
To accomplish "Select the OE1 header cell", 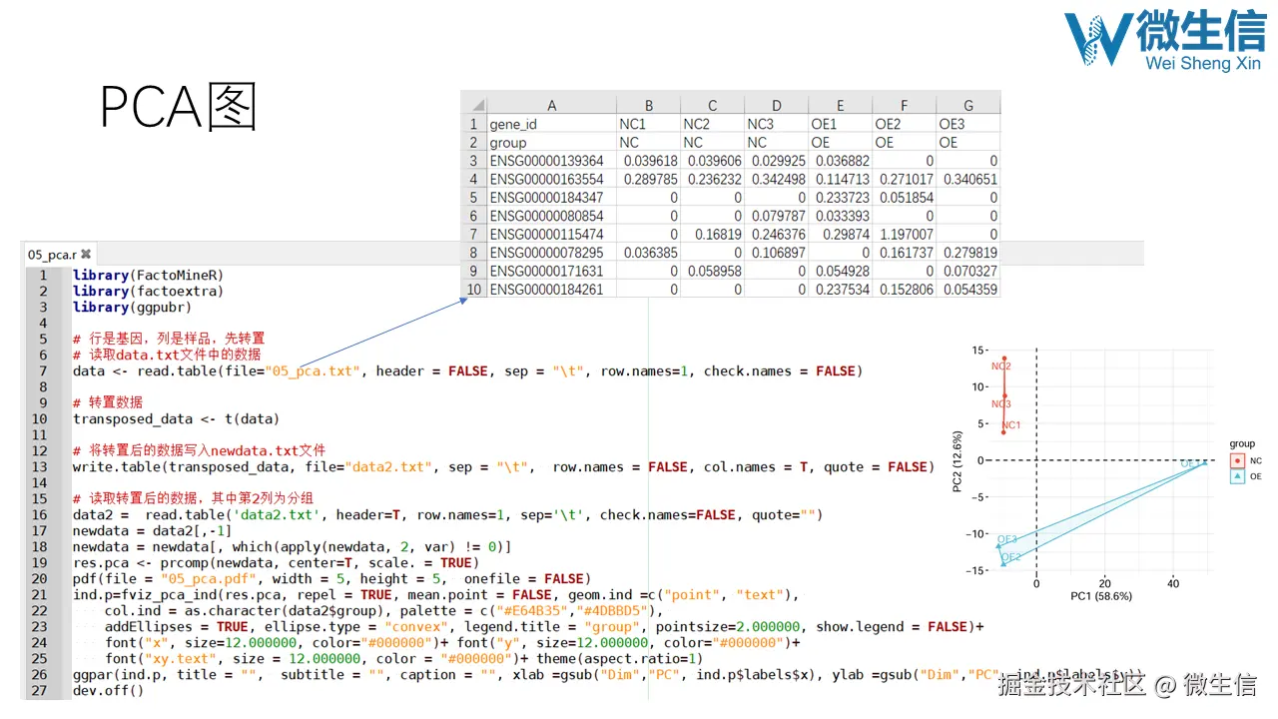I will tap(840, 124).
